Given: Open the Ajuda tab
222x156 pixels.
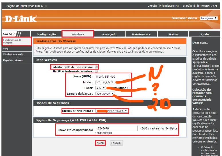Looking at the screenshot, I should (205, 34).
